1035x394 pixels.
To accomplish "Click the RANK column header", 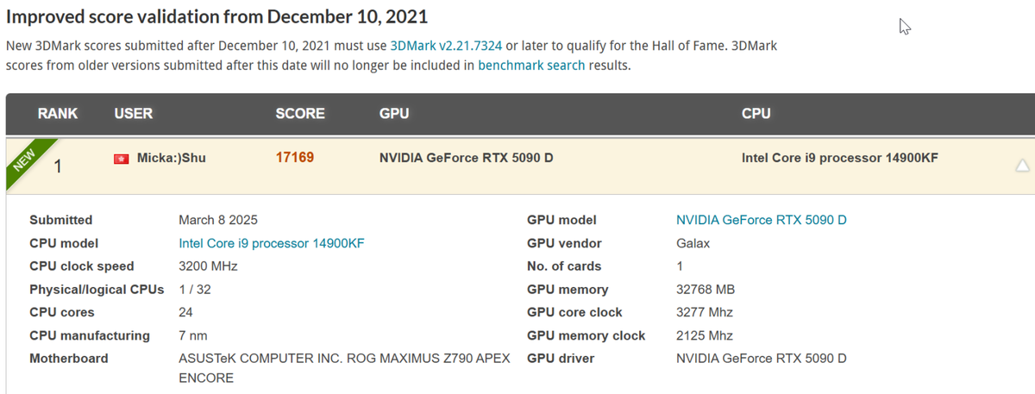I will click(x=58, y=114).
